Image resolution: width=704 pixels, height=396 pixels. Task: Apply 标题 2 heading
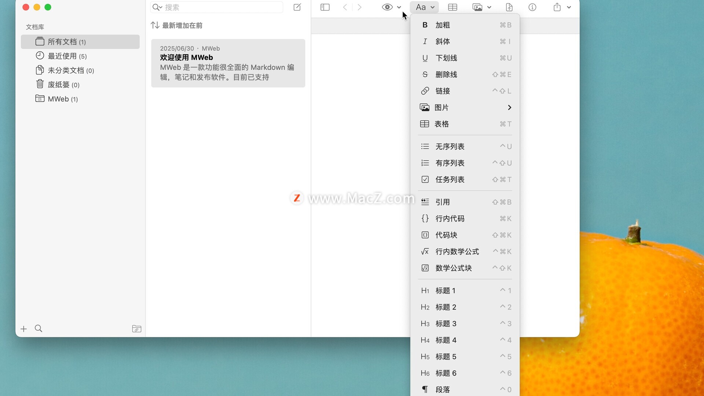coord(465,307)
